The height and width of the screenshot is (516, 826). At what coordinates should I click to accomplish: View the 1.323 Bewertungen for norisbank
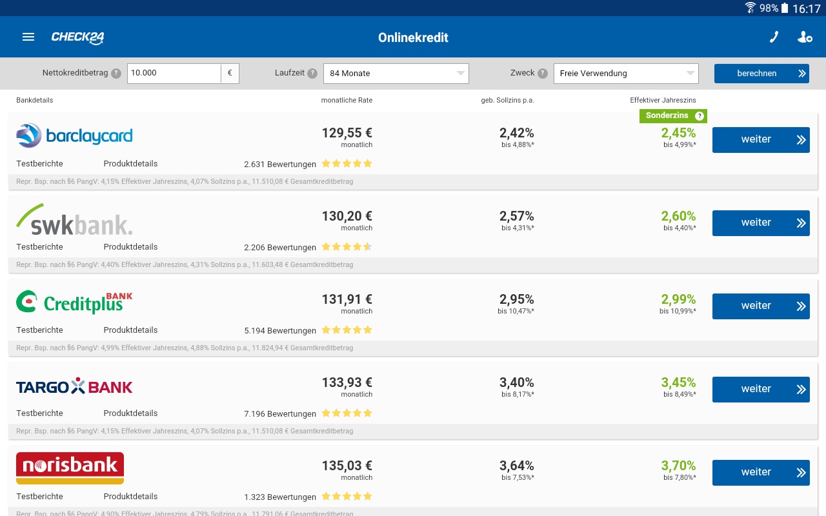[280, 497]
